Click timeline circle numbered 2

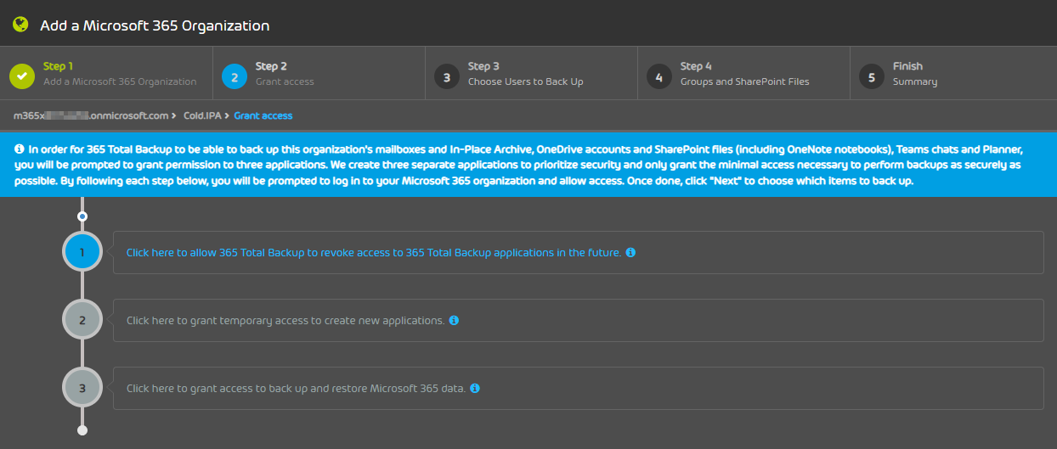[82, 320]
